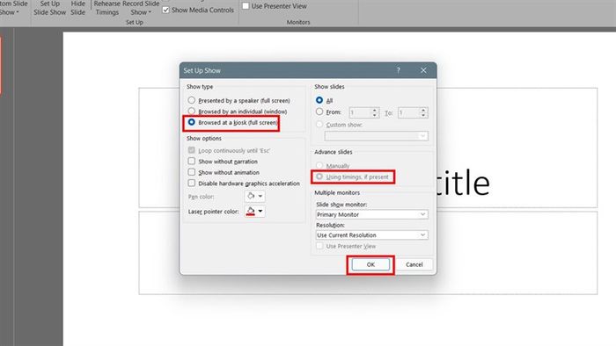
Task: Open the Laser pointer color dropdown
Action: (x=255, y=212)
